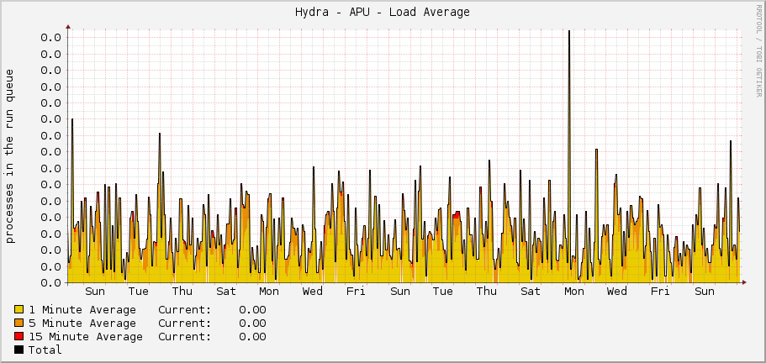Screen dimensions: 766x363
Task: Click the y-axis arrow at the top
Action: click(68, 27)
